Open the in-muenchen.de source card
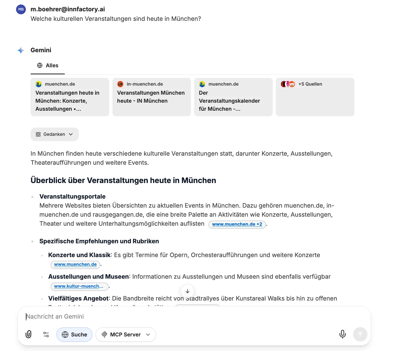396x351 pixels. pos(151,97)
